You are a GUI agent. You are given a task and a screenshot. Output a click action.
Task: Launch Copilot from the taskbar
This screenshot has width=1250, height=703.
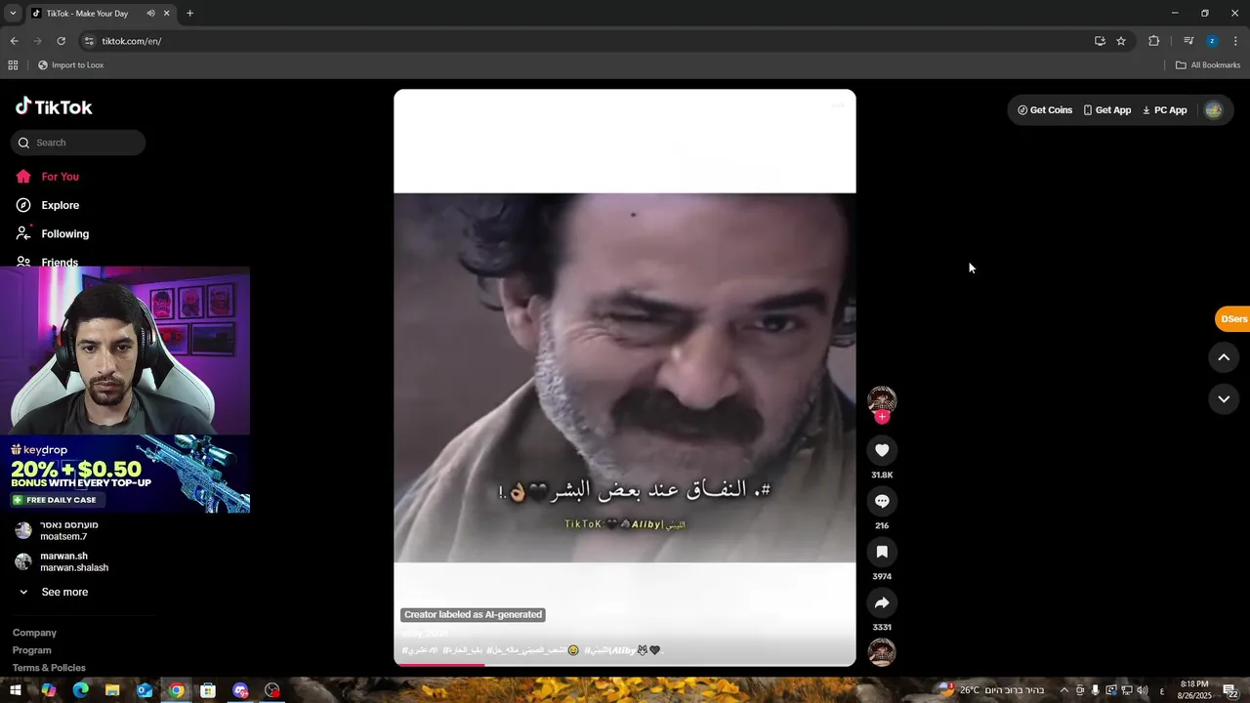coord(48,690)
